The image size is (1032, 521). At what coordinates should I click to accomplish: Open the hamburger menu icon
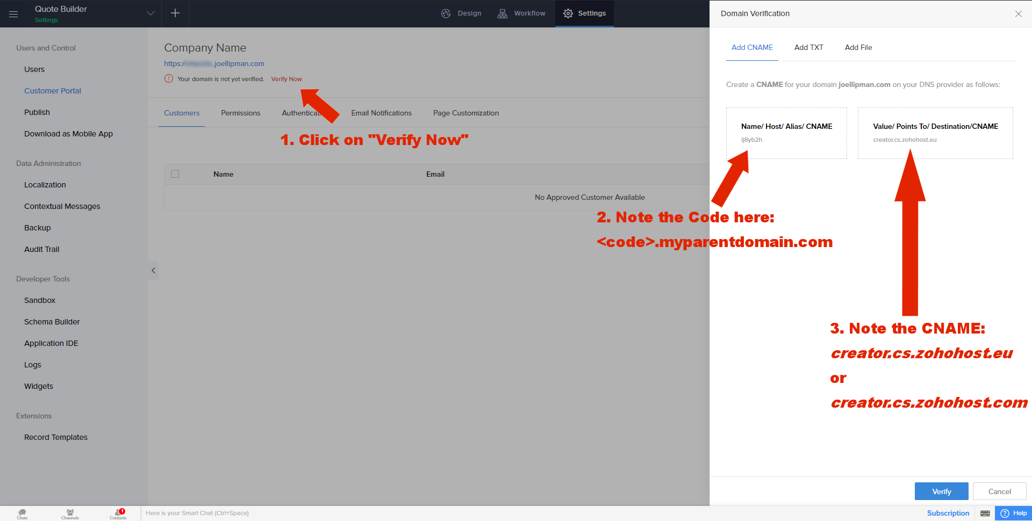tap(13, 14)
